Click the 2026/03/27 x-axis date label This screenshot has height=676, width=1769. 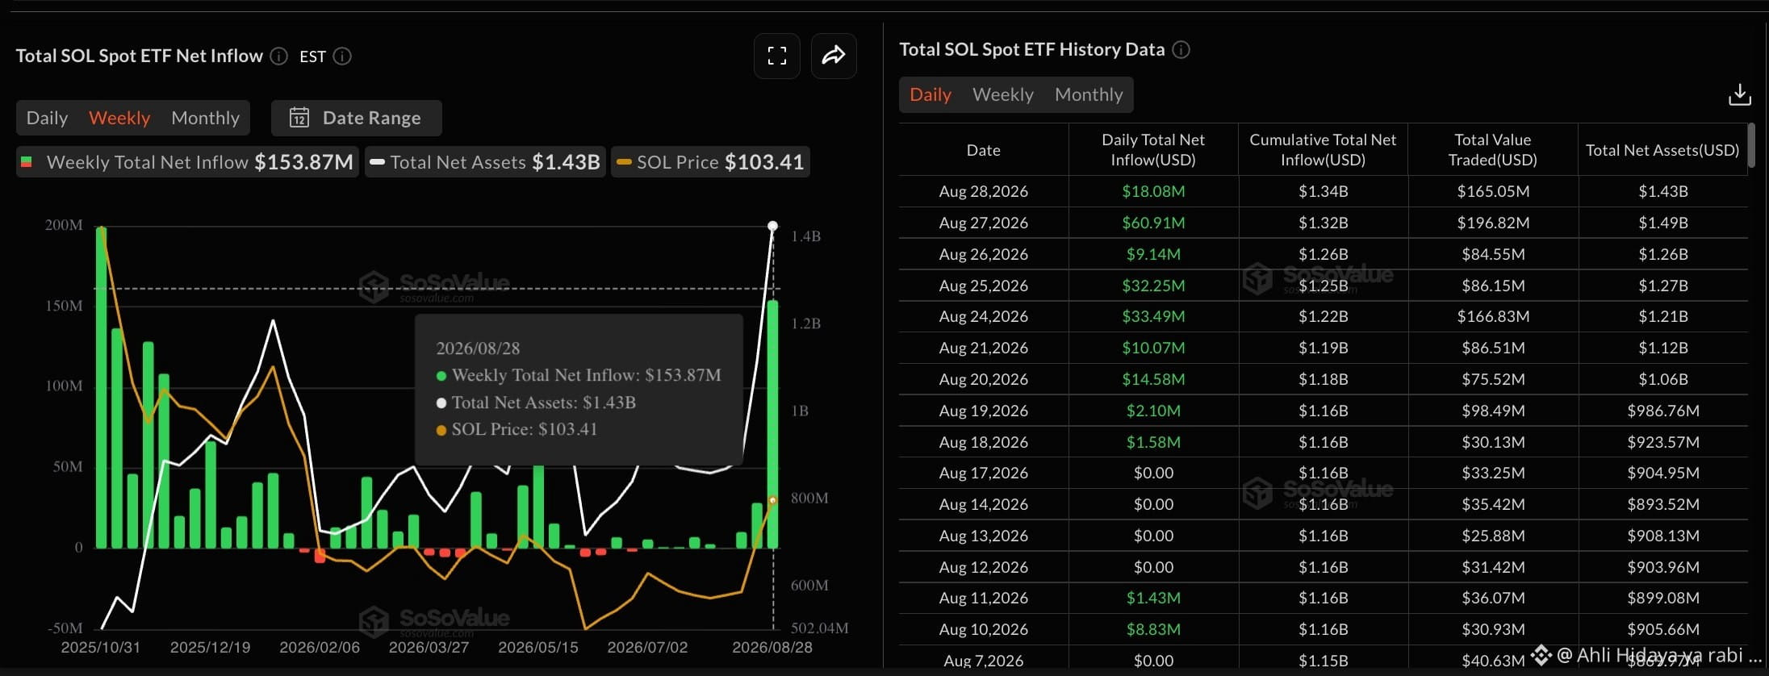[429, 647]
